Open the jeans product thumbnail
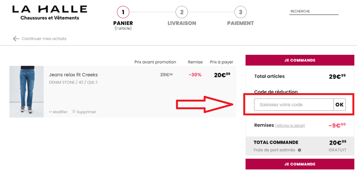The image size is (357, 179). click(27, 92)
